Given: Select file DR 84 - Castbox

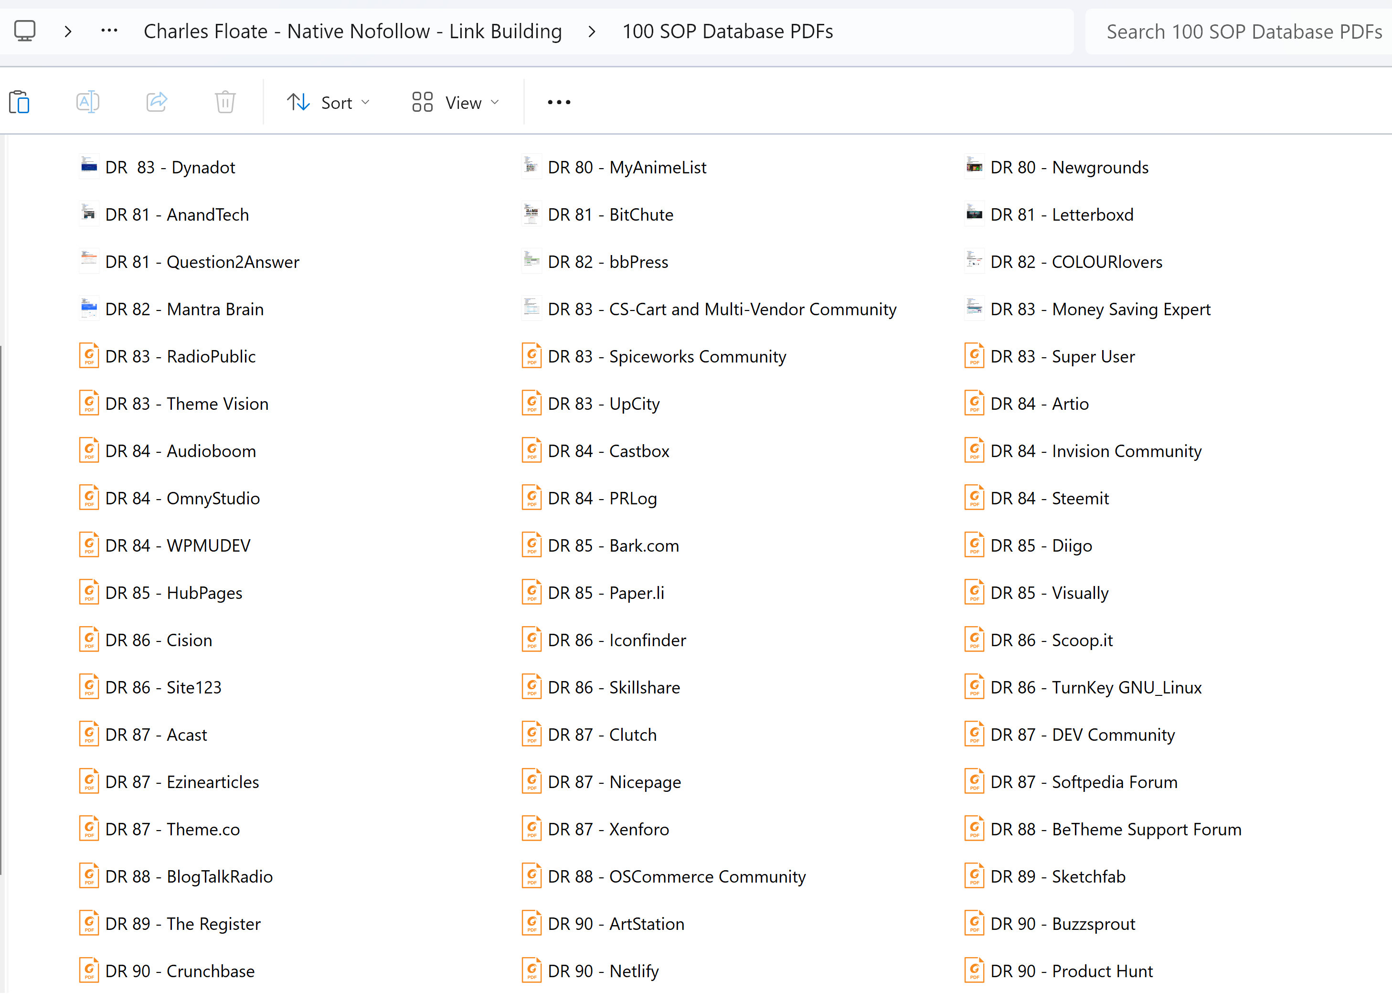Looking at the screenshot, I should click(x=596, y=451).
